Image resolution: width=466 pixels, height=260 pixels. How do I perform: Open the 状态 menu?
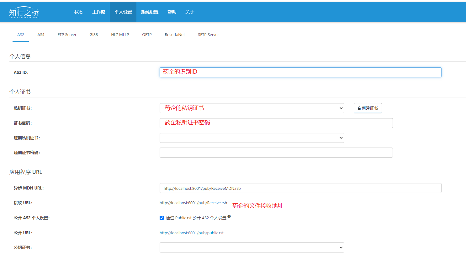coord(79,12)
